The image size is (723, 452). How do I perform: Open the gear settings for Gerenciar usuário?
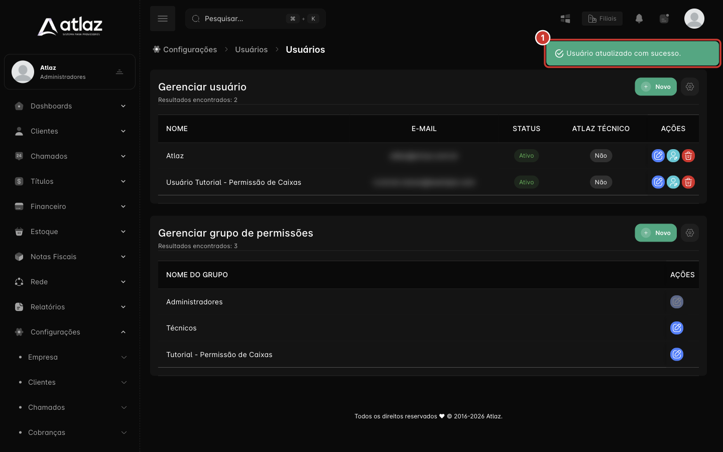pos(690,86)
